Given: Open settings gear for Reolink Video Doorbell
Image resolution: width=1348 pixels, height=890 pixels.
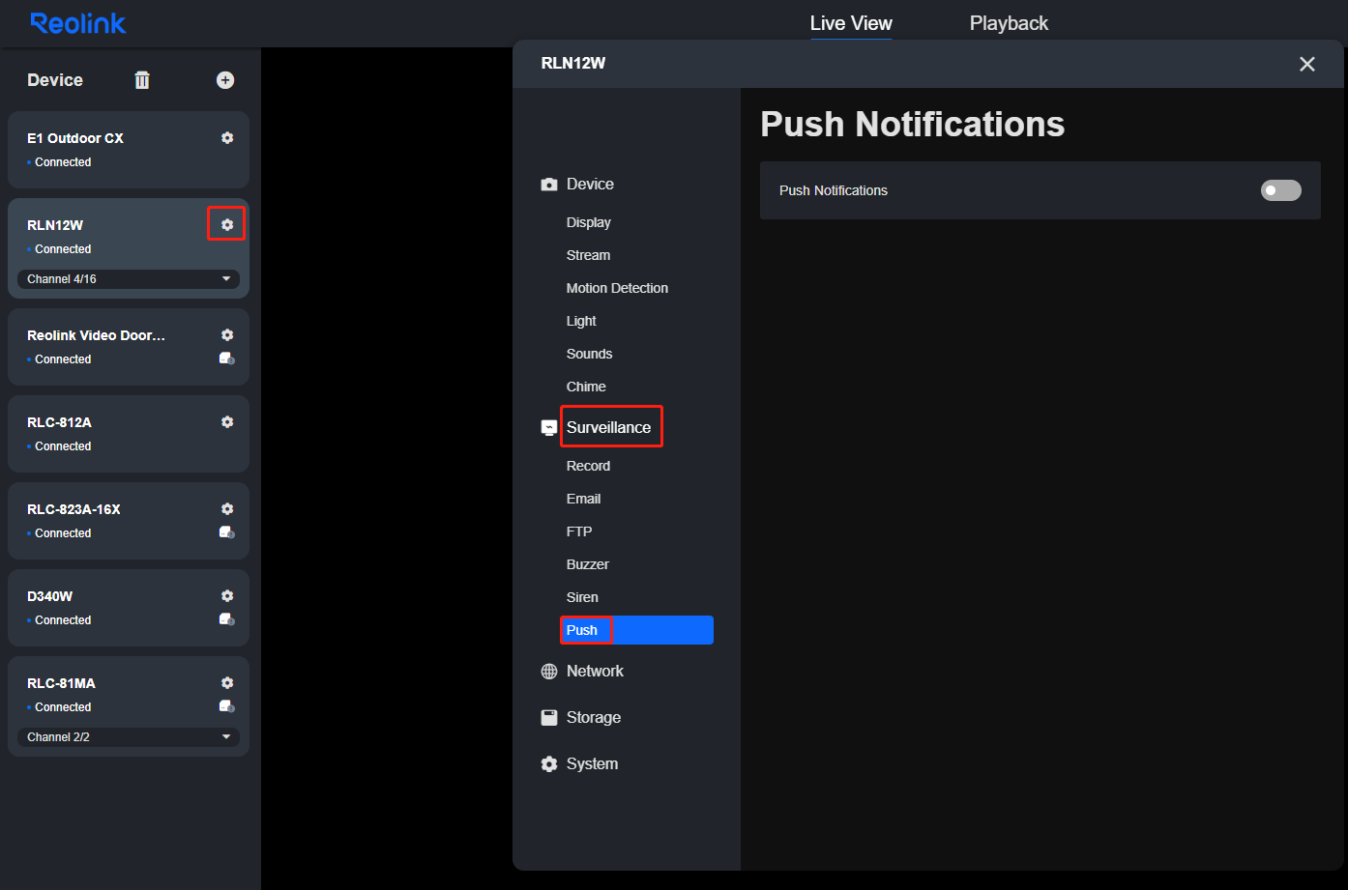Looking at the screenshot, I should (227, 335).
